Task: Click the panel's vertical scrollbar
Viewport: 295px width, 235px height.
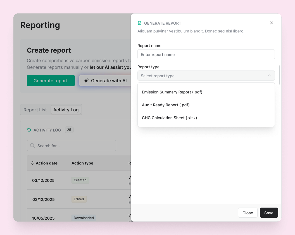Action: point(279,75)
